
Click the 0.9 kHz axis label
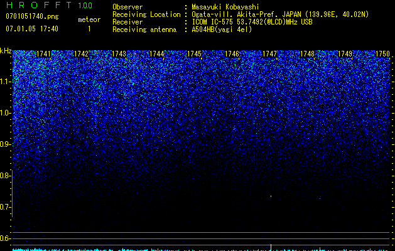tap(6, 144)
